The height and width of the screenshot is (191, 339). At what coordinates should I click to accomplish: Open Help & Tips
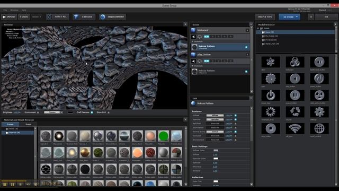point(265,17)
